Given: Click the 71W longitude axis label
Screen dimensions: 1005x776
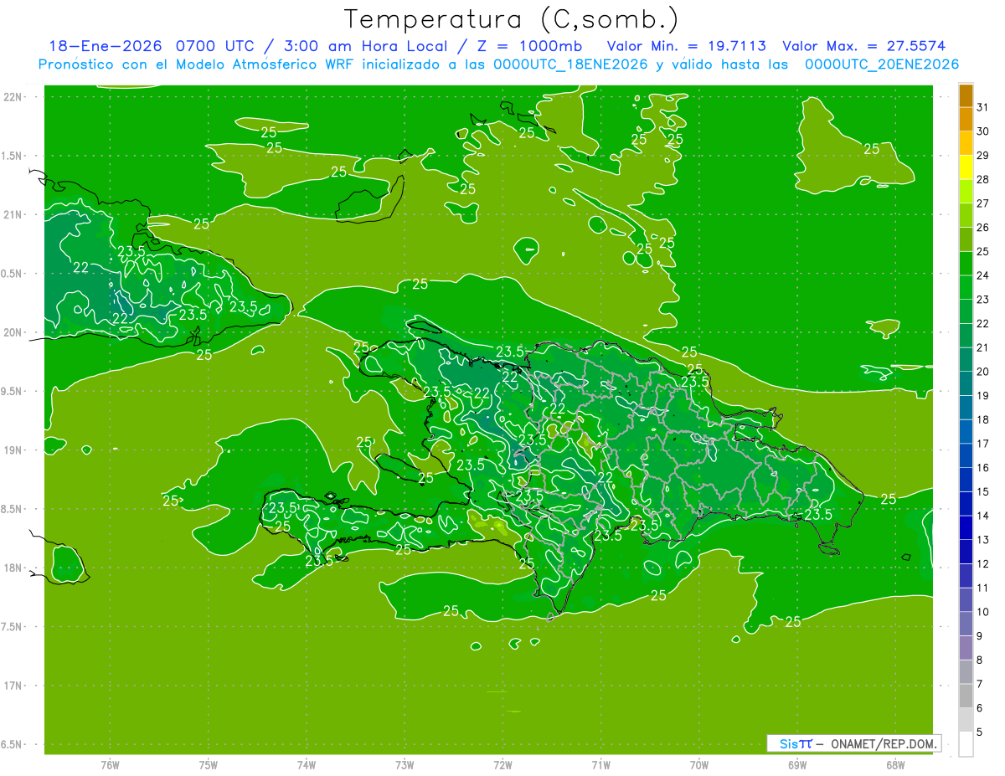Looking at the screenshot, I should [x=600, y=764].
